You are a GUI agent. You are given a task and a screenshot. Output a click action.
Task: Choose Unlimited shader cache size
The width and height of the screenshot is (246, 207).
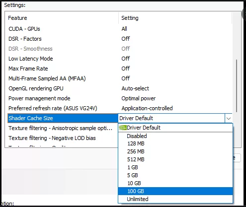tap(175, 199)
